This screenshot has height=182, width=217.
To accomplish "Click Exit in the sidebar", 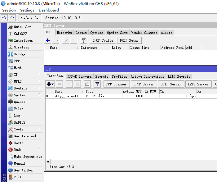I will pyautogui.click(x=25, y=177).
